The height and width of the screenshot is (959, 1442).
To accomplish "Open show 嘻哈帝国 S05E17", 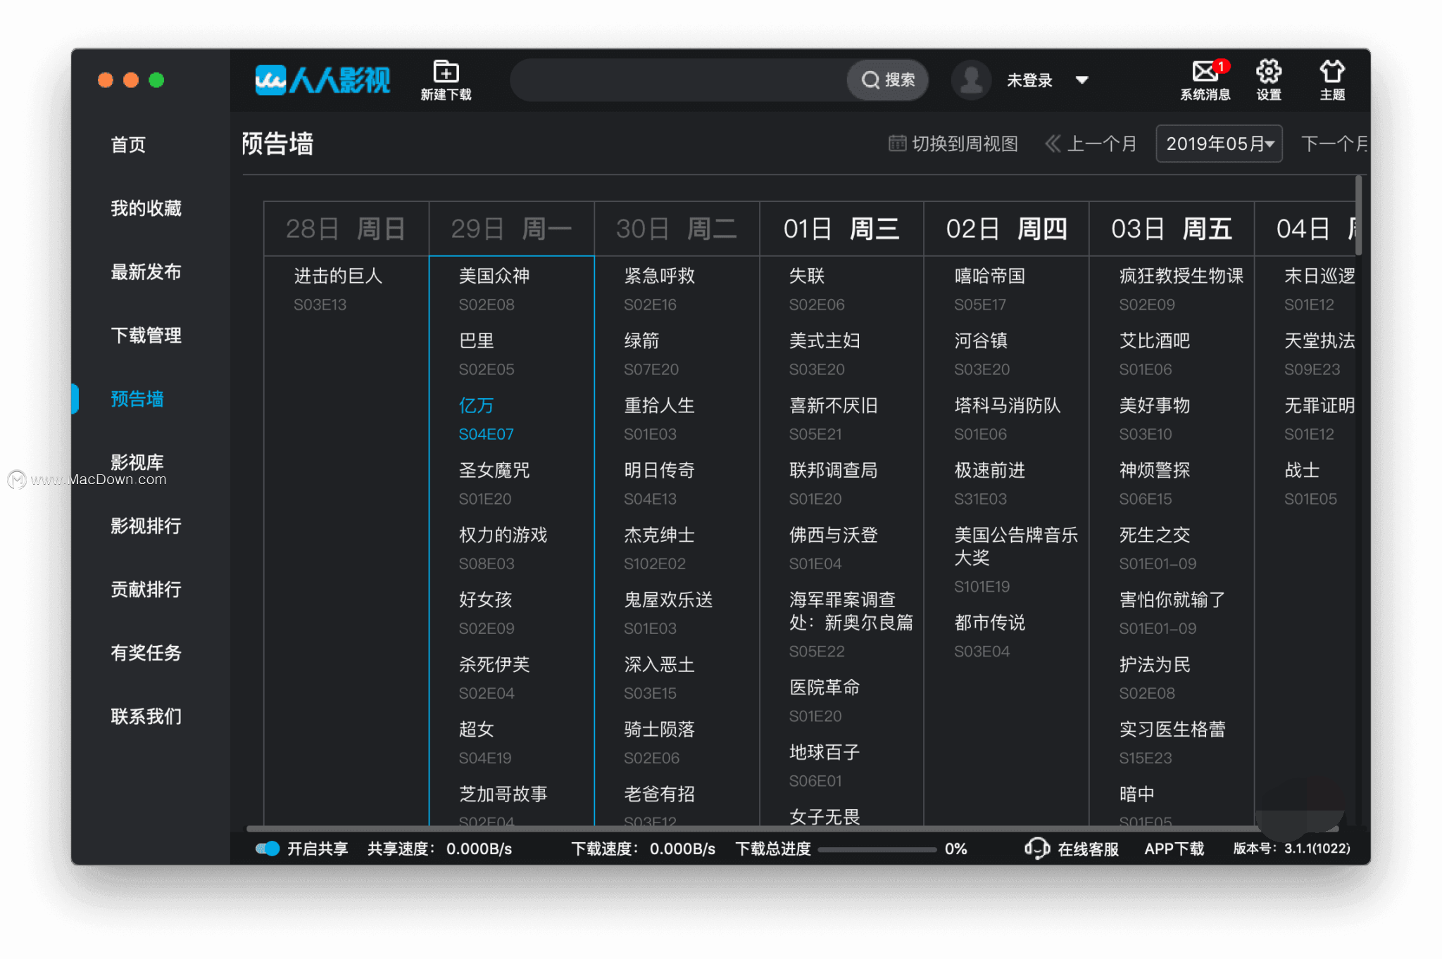I will [989, 289].
